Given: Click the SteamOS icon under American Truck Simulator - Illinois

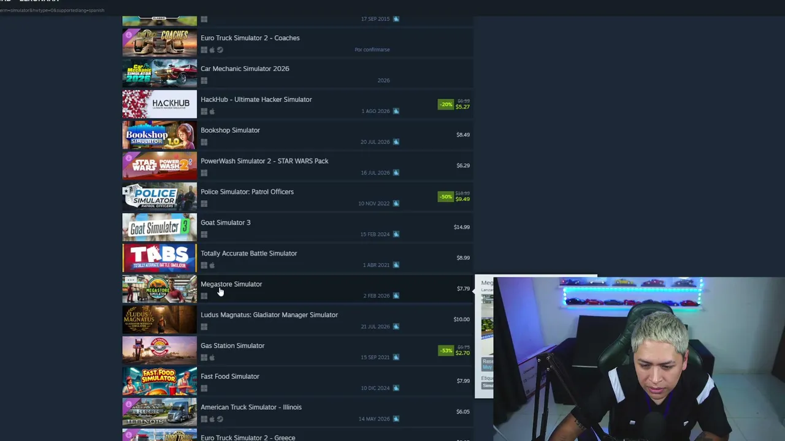Looking at the screenshot, I should [x=220, y=419].
